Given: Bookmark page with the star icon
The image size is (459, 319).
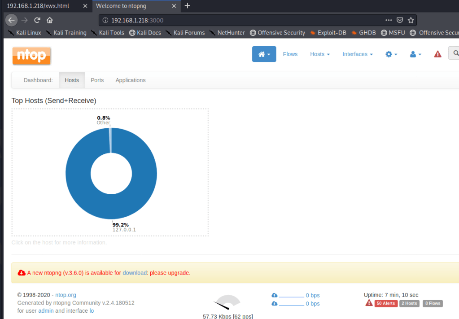Looking at the screenshot, I should pos(411,20).
